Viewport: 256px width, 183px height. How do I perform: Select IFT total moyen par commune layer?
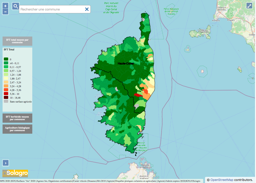(x=17, y=41)
